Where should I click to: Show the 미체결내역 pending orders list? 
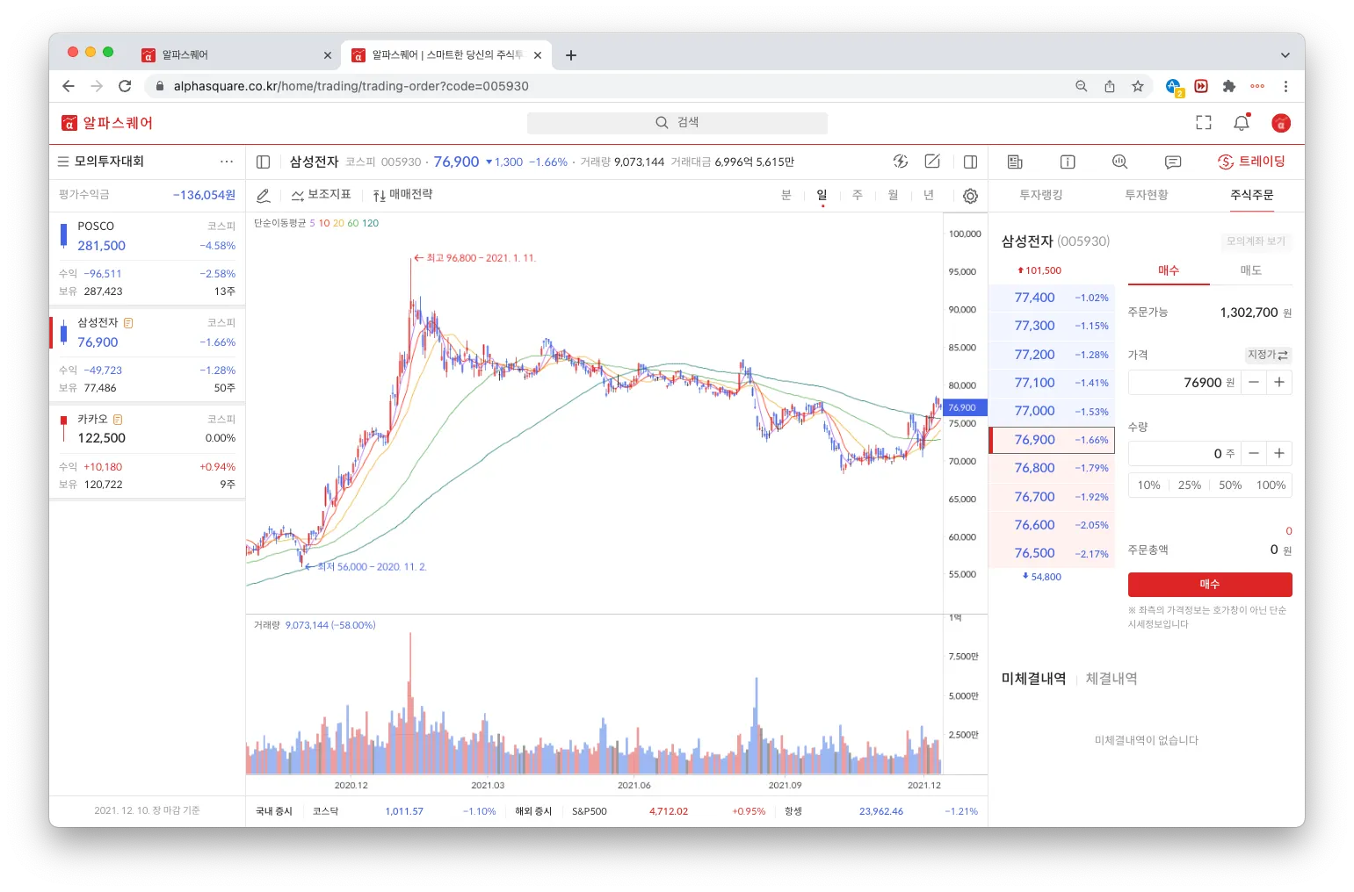coord(1033,679)
